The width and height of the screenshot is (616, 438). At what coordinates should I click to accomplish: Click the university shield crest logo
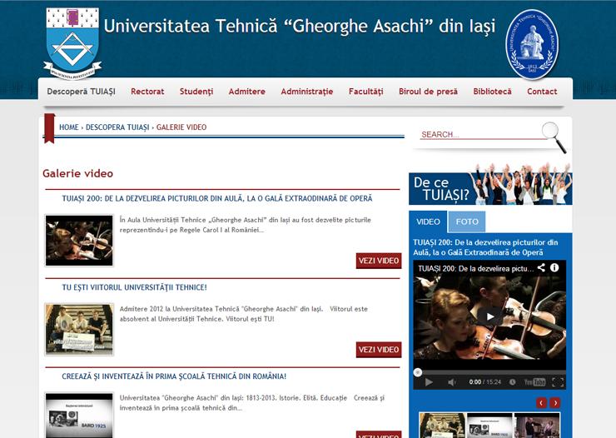(x=72, y=43)
